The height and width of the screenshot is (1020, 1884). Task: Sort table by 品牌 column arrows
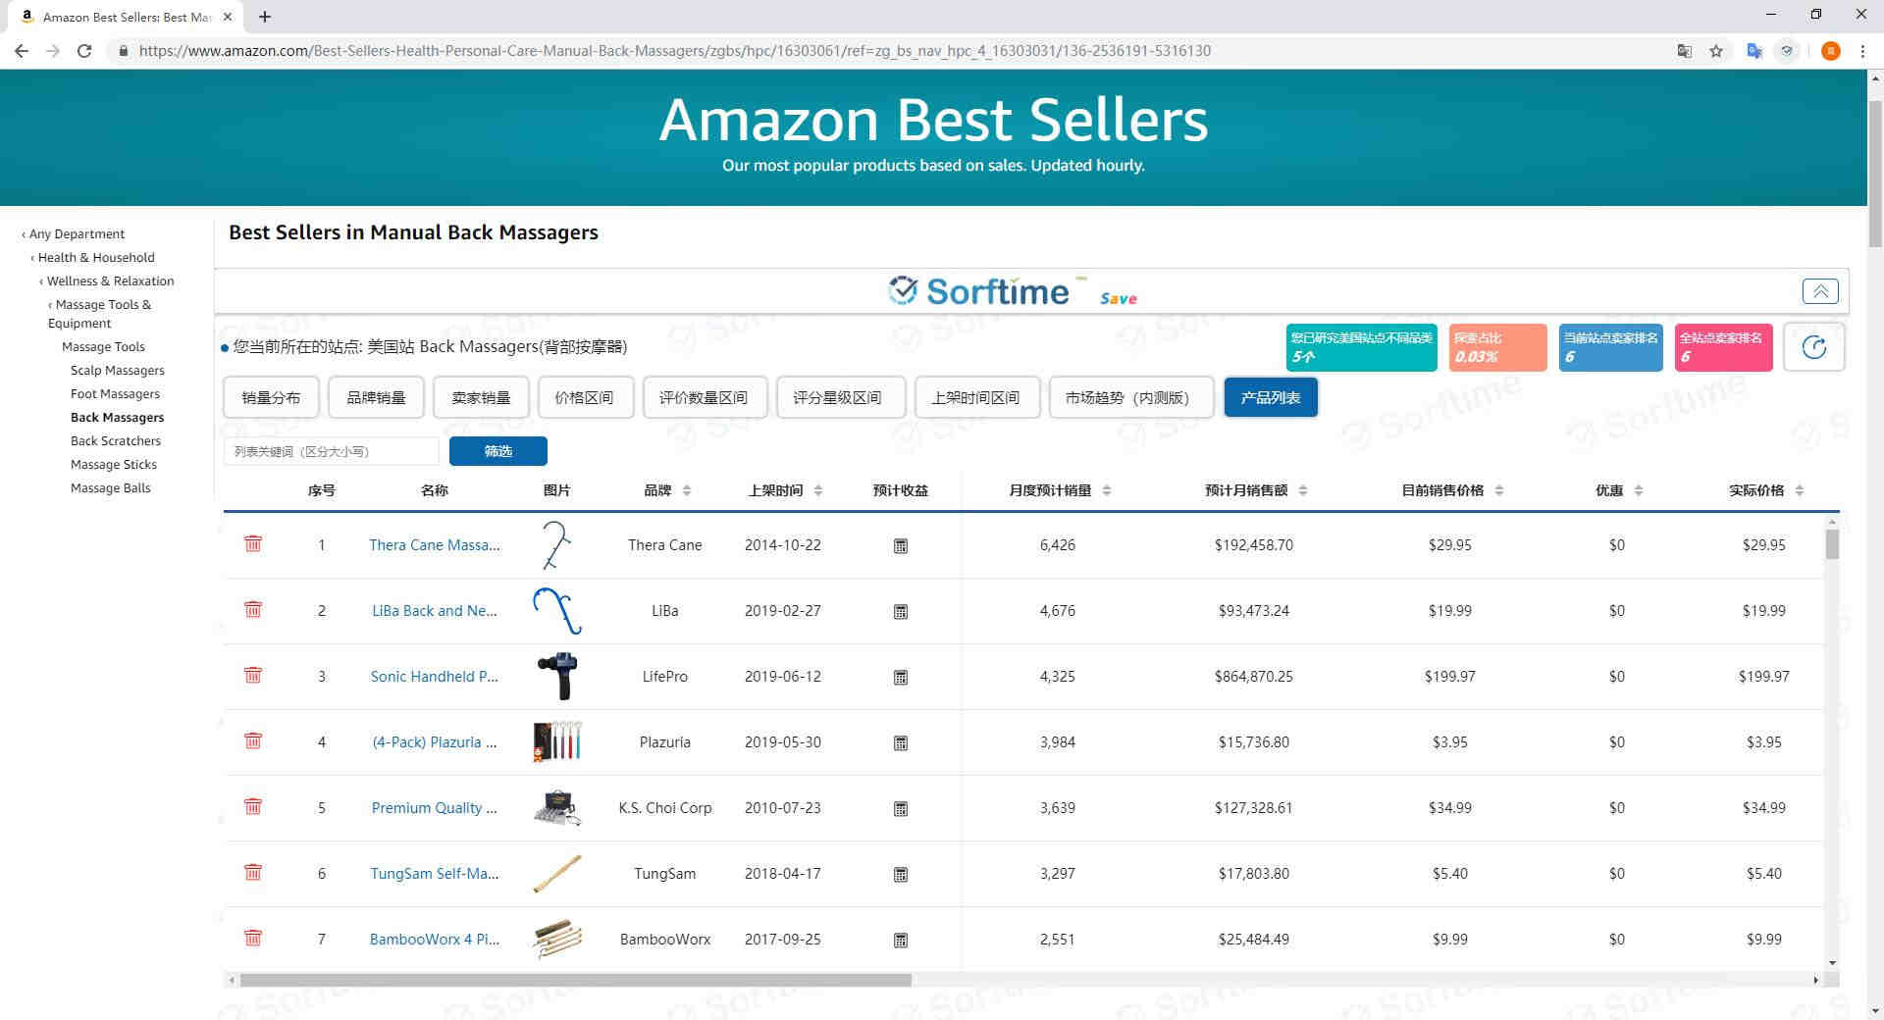[687, 490]
